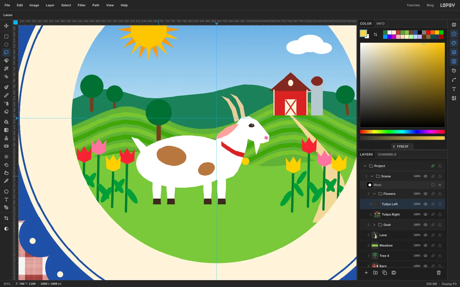
Task: Open the File menu
Action: pos(7,5)
